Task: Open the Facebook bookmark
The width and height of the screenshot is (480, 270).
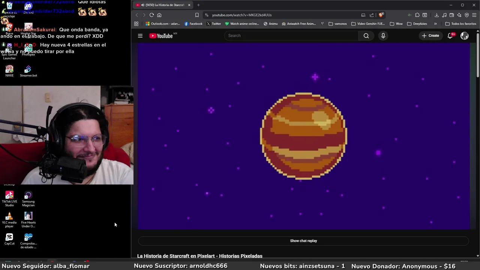Action: coord(193,24)
